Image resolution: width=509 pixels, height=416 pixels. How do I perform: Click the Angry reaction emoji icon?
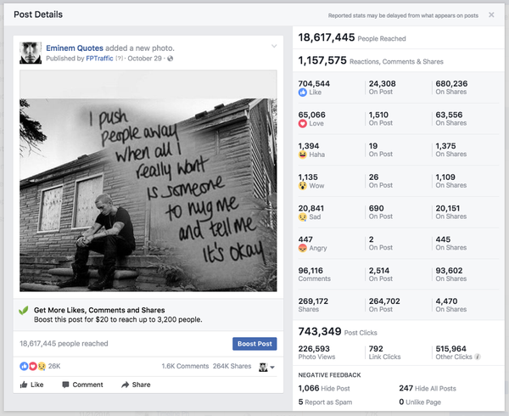[302, 247]
